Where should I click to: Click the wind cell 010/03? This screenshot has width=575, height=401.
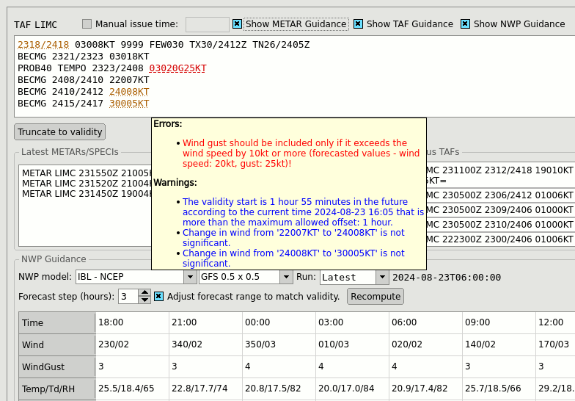click(x=352, y=344)
